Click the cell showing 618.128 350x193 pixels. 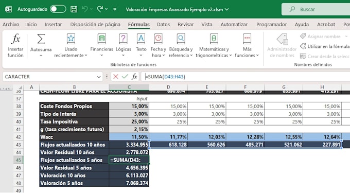(x=168, y=145)
